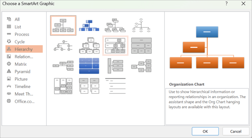Choose the Hierarchy layout with stacked boxes

[89, 46]
